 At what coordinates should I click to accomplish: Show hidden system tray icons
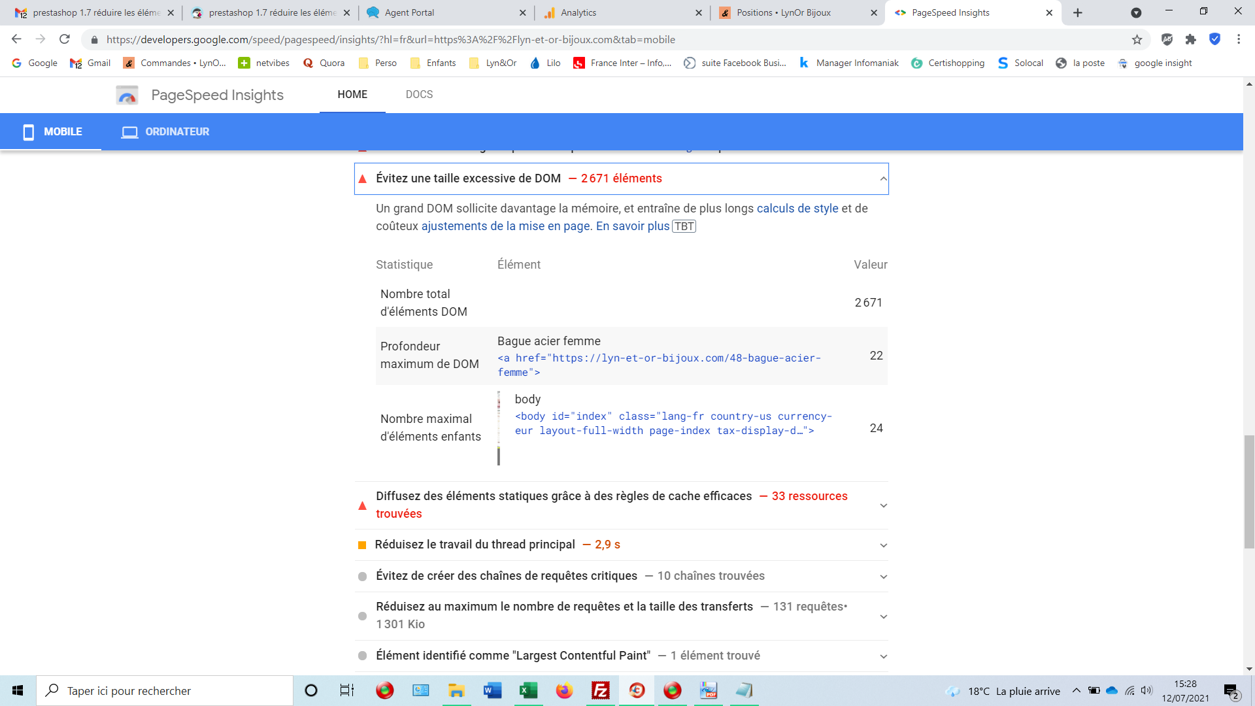[1076, 690]
